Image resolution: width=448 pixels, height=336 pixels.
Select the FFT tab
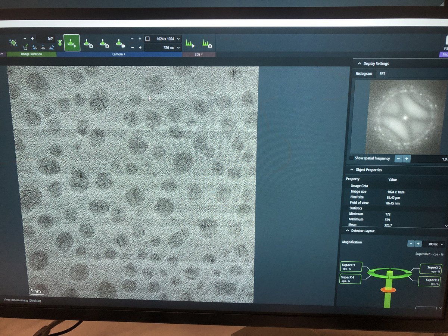(382, 74)
